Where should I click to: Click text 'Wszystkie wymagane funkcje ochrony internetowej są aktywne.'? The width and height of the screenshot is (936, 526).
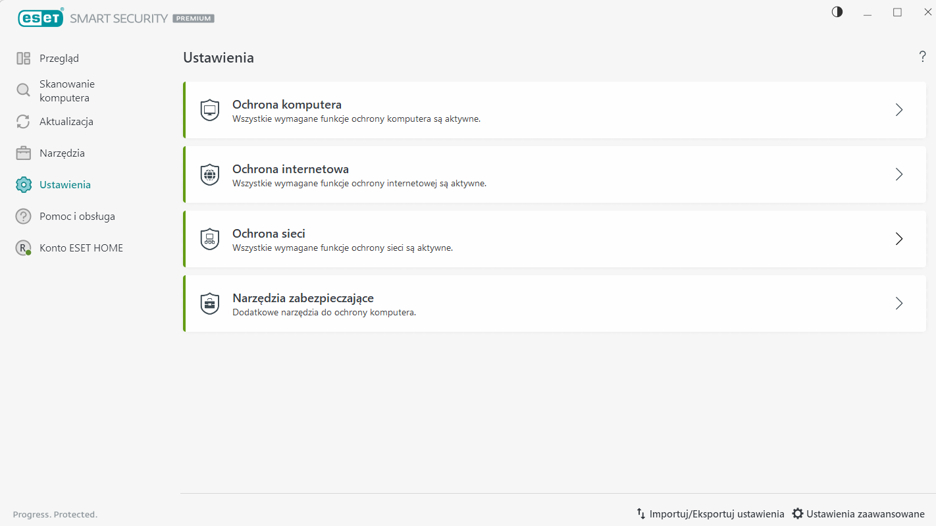(x=359, y=184)
